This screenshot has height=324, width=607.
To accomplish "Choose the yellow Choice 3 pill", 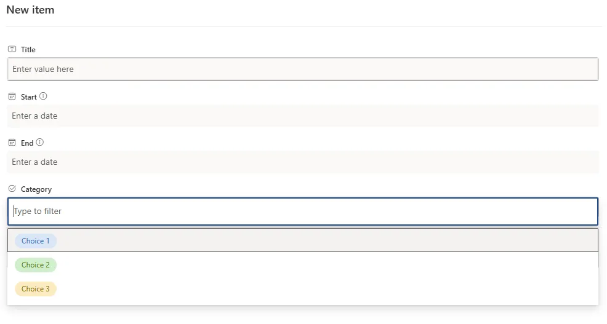I will click(x=36, y=289).
